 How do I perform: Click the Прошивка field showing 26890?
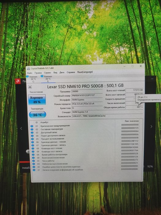(87, 91)
